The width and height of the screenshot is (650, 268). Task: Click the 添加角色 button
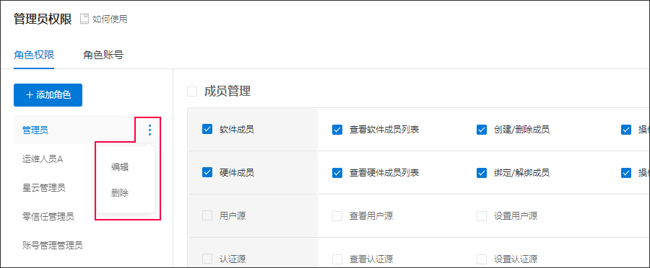48,95
